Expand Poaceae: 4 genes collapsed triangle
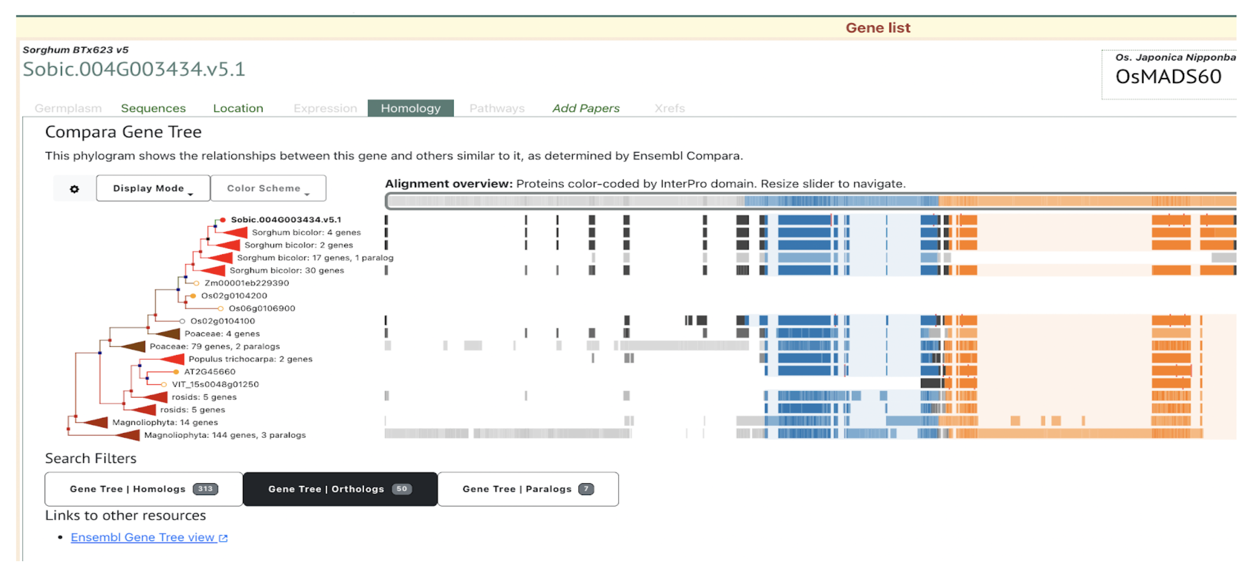 click(x=168, y=334)
